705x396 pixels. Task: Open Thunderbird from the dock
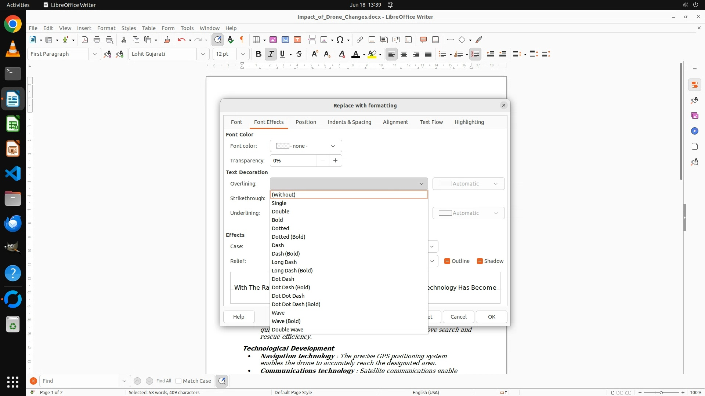[x=13, y=223]
